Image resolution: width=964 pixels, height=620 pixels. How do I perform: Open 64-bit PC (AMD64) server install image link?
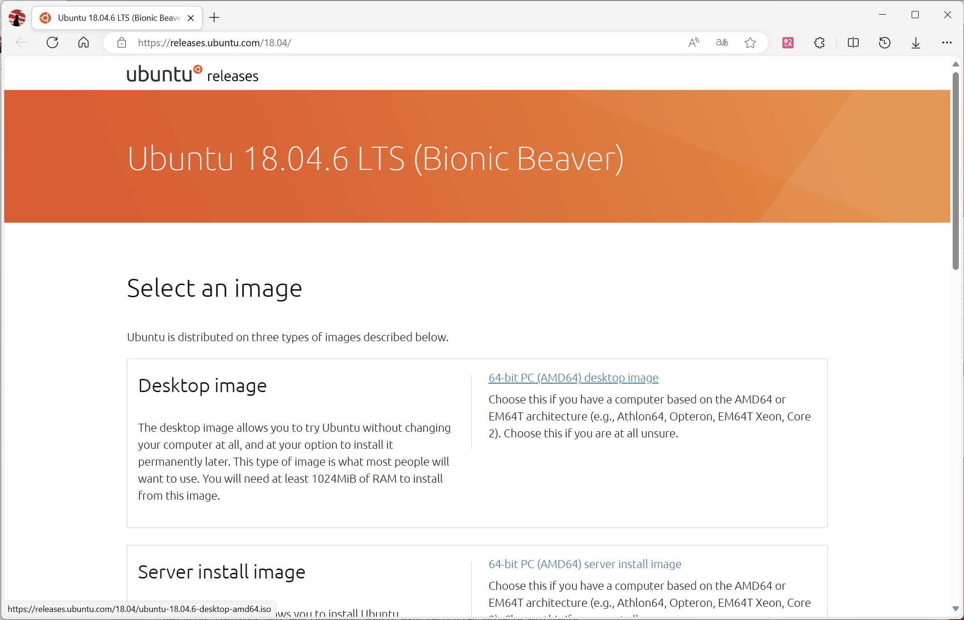coord(585,564)
